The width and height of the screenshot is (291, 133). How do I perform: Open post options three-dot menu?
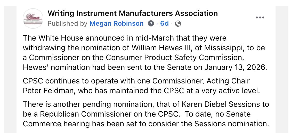pos(260,17)
